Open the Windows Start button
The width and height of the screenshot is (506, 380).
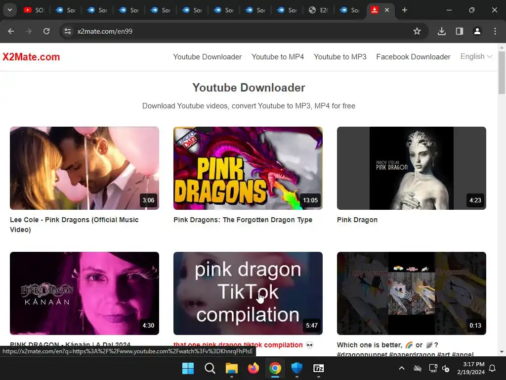(188, 368)
